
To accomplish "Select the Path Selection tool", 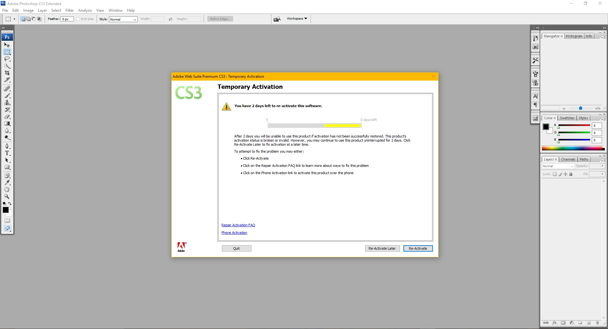I will (7, 160).
